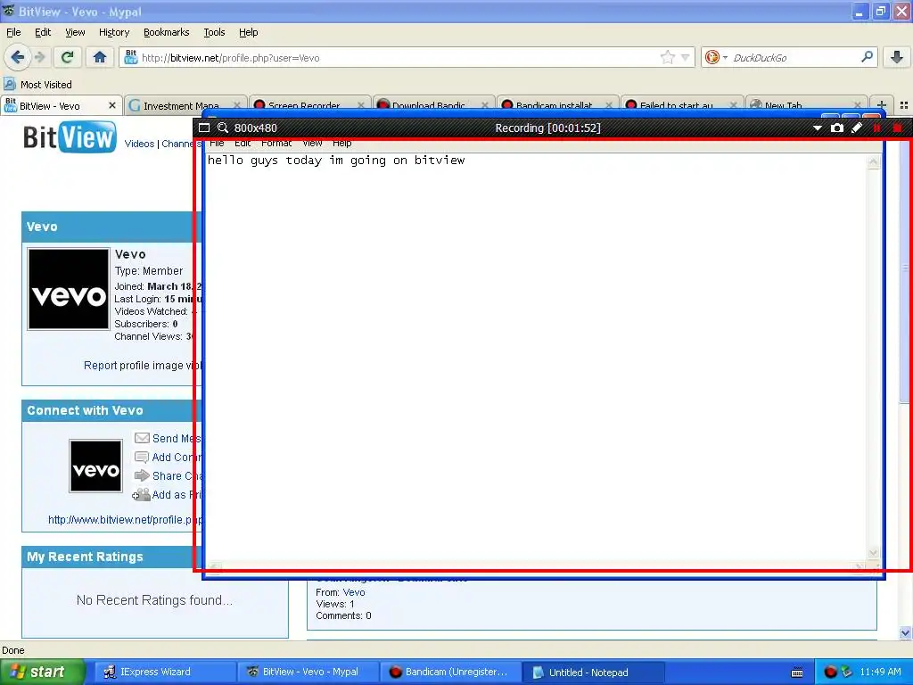This screenshot has width=913, height=685.
Task: Click browser page scrollbar down arrow
Action: [906, 632]
